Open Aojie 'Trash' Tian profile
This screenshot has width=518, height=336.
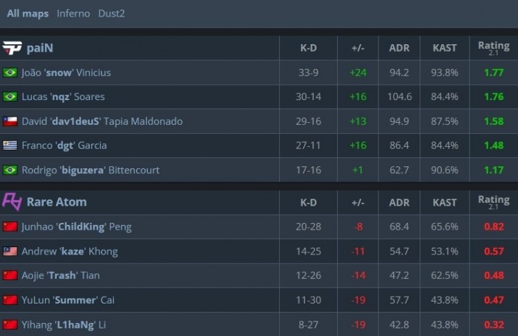tap(61, 275)
